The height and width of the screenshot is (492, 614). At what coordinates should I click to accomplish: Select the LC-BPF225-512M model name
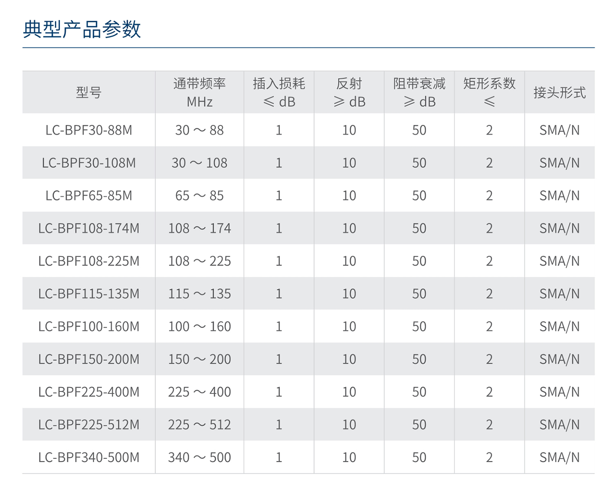[x=89, y=425]
